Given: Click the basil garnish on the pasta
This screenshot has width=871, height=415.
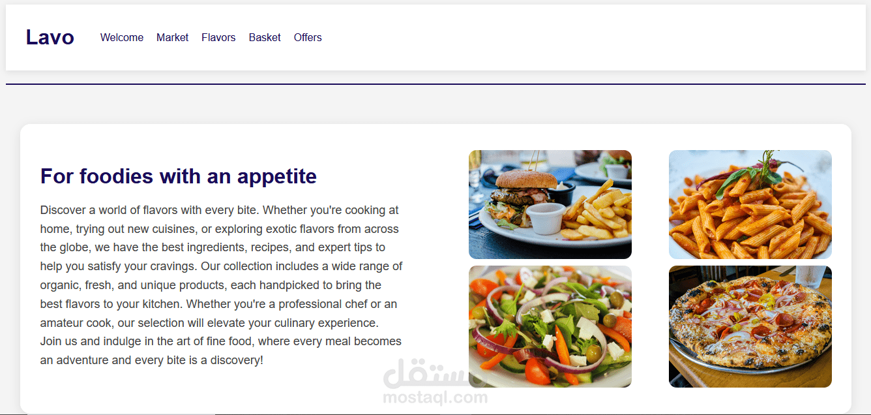Looking at the screenshot, I should (750, 173).
